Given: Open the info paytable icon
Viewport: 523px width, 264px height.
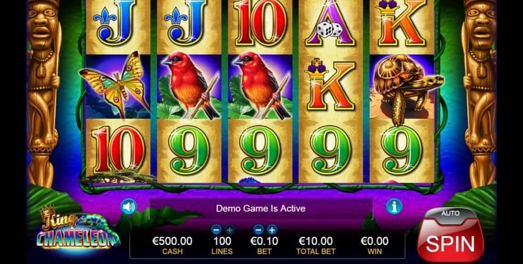Looking at the screenshot, I should click(x=394, y=207).
